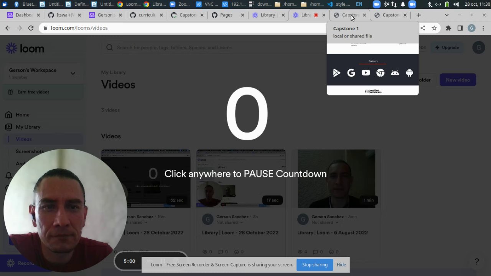Open the Zoom window in taskbar
Screen dimensions: 491x276
pos(180,4)
